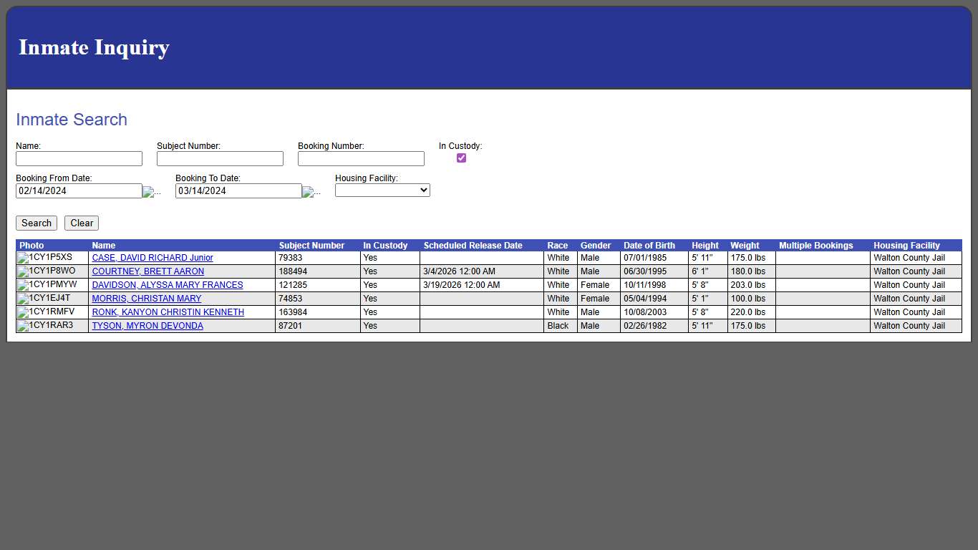Open record for TYSON, MYRON DEVONDA

(x=146, y=326)
